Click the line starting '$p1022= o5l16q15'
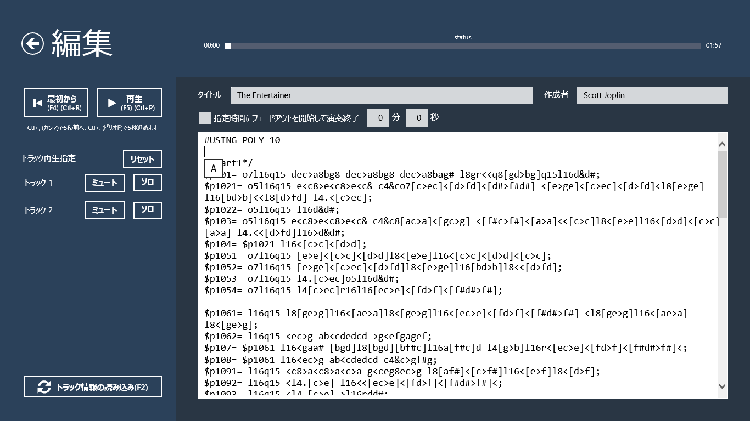The image size is (750, 421). click(272, 209)
